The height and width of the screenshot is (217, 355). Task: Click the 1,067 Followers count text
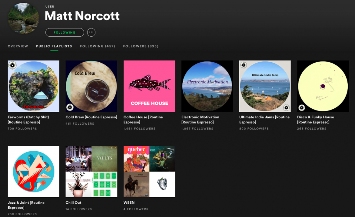[197, 129]
